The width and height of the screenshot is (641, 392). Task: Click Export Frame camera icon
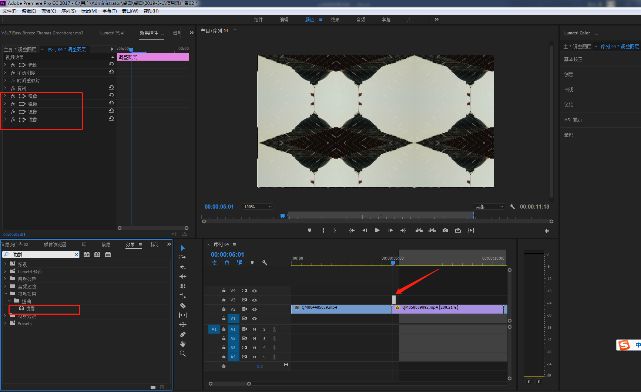(x=445, y=230)
